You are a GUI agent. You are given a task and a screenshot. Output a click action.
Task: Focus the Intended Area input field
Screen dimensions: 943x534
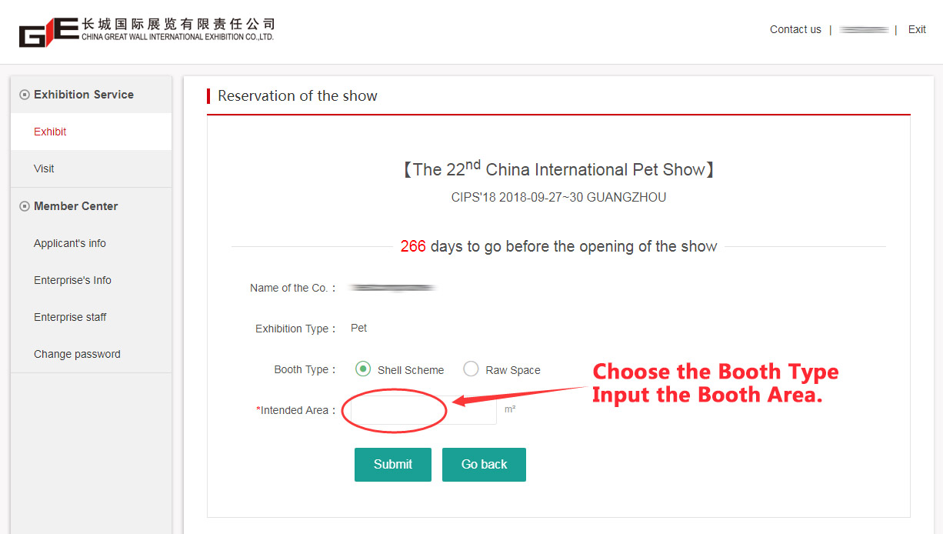tap(424, 410)
